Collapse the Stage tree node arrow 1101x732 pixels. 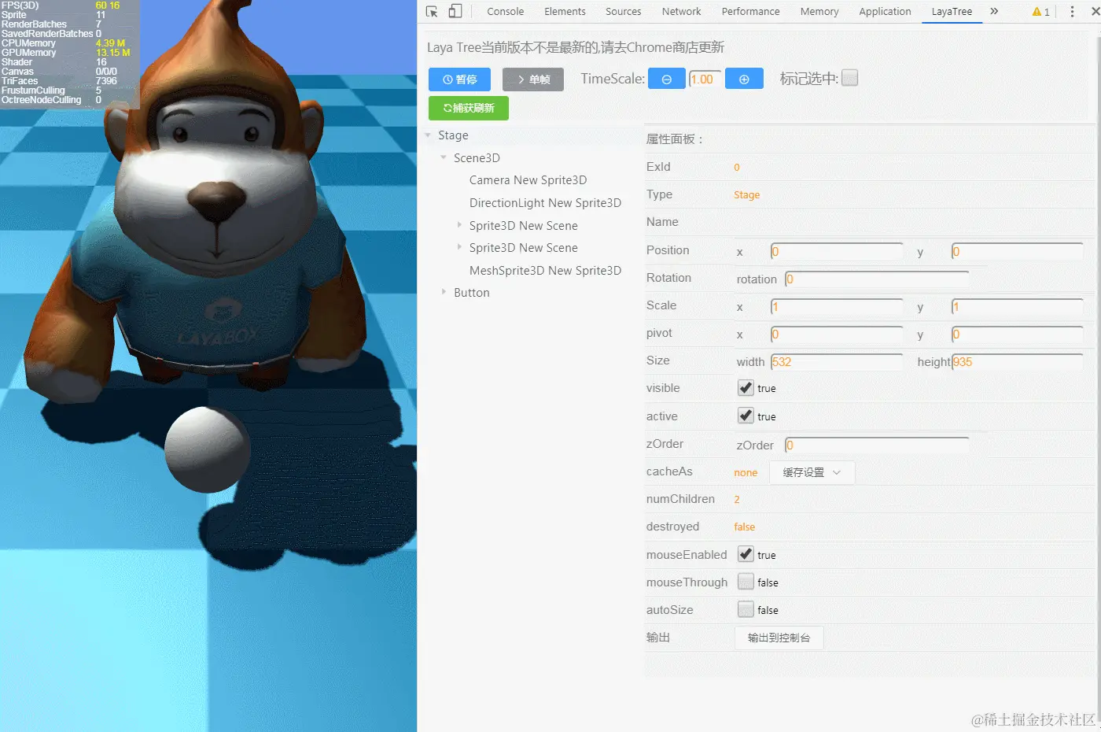tap(428, 135)
